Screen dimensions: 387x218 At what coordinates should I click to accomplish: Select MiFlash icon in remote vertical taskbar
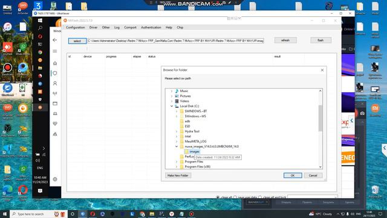(x=40, y=108)
